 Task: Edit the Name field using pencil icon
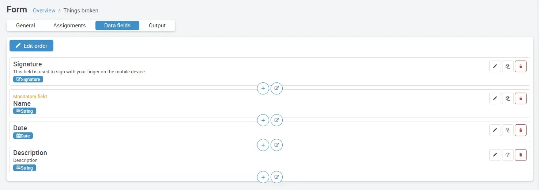(x=495, y=98)
